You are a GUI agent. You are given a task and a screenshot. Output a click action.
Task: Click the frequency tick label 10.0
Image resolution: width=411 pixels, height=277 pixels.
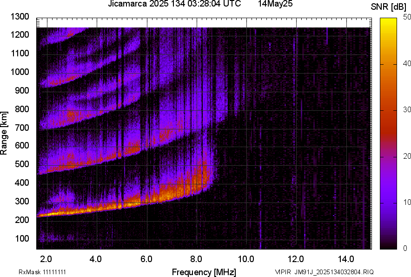(246, 259)
